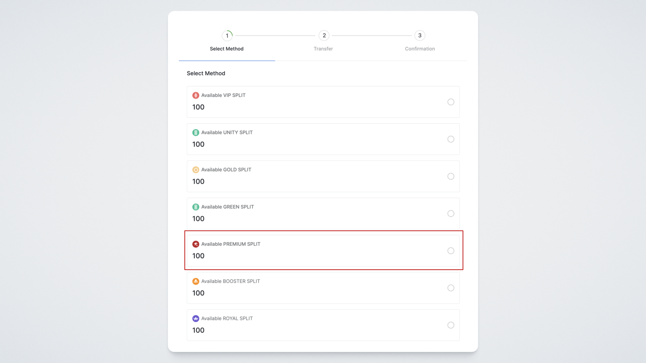
Task: Click the Select Method step label
Action: 226,49
